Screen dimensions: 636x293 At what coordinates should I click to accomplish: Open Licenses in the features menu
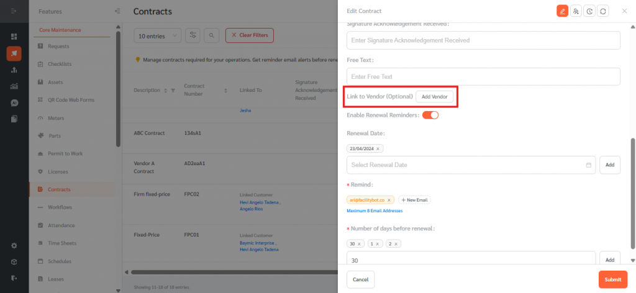tap(58, 171)
